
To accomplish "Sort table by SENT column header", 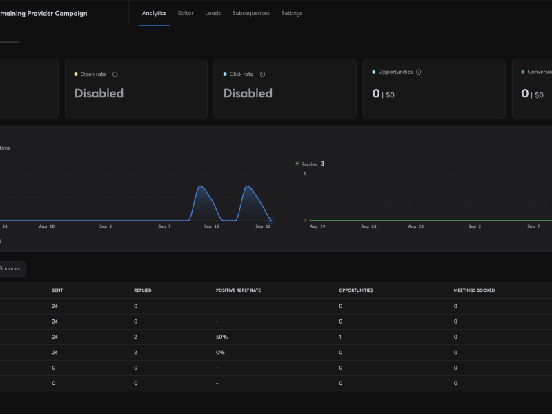I will click(57, 290).
